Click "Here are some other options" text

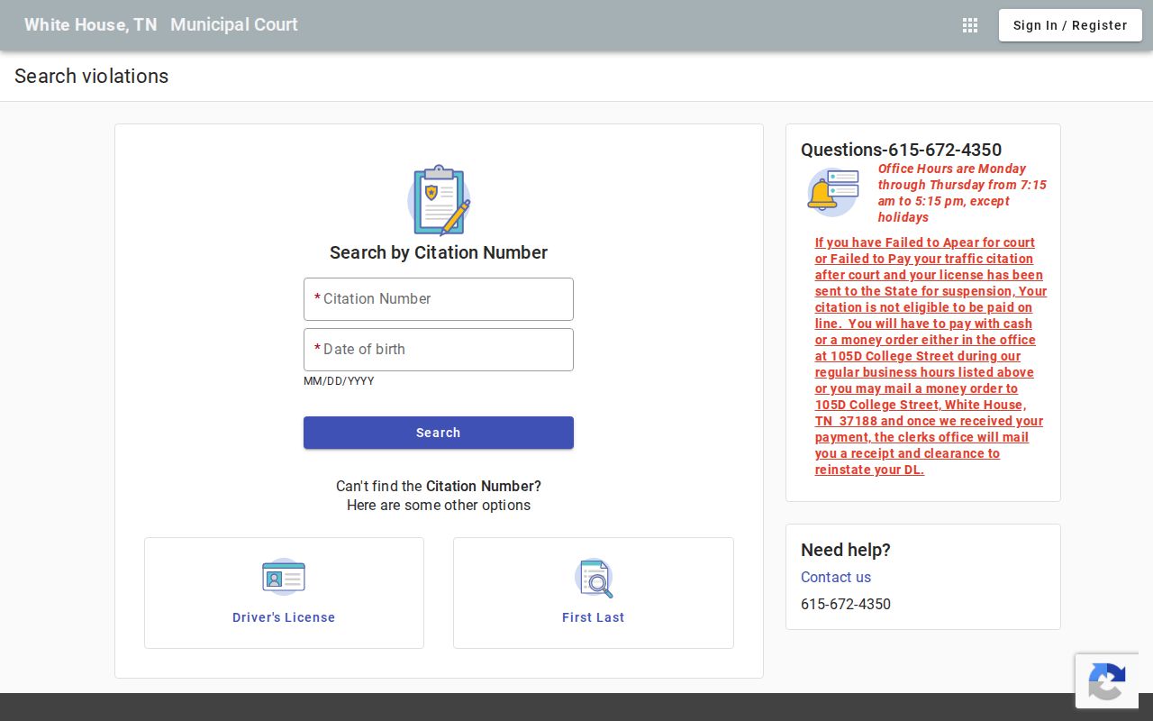(x=439, y=505)
